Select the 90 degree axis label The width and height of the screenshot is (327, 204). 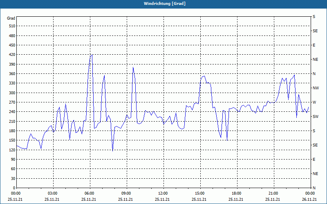pos(13,160)
